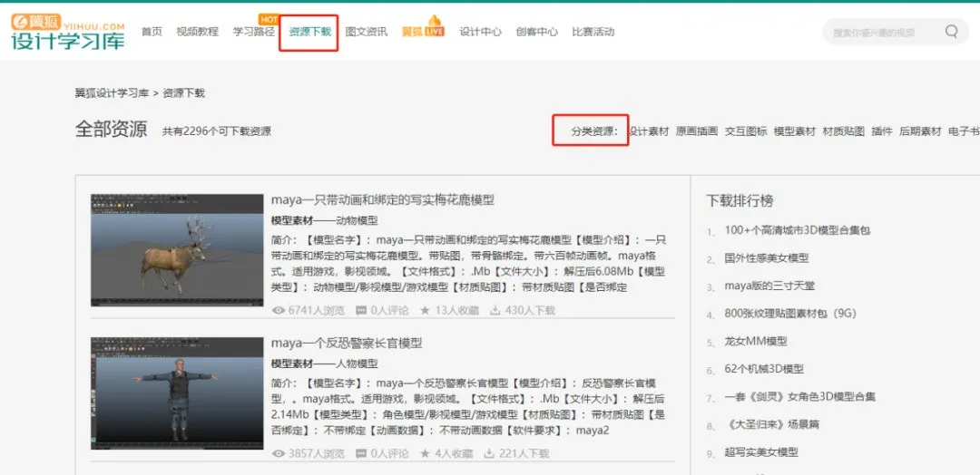Click 模型素材 tag in deer model entry
Screen dimensions: 980x475
pyautogui.click(x=292, y=220)
